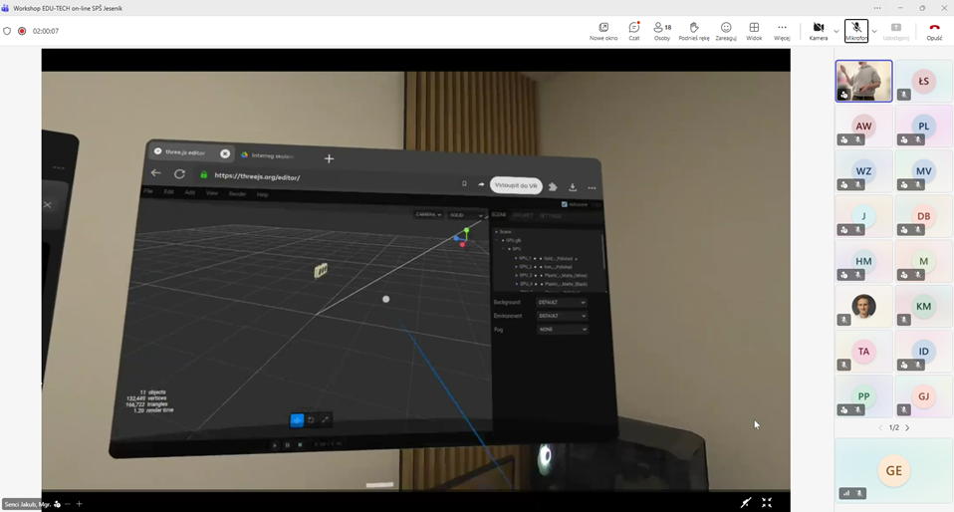Turn on the Kamera
The image size is (954, 512).
click(818, 30)
